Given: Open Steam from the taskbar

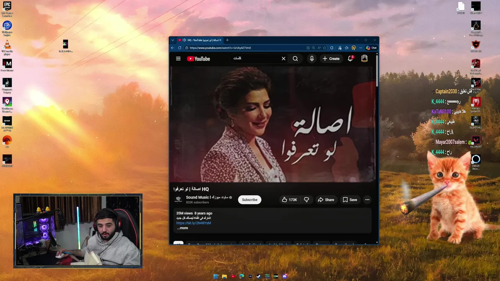Looking at the screenshot, I should [259, 276].
